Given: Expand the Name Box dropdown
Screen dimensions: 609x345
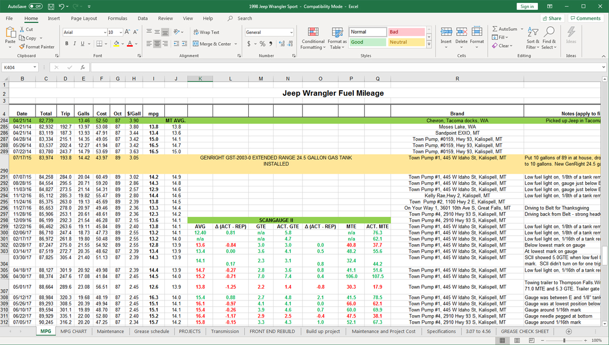Looking at the screenshot, I should (x=35, y=67).
